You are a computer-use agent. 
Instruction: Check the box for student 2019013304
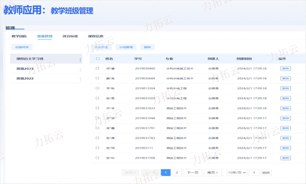(97, 88)
